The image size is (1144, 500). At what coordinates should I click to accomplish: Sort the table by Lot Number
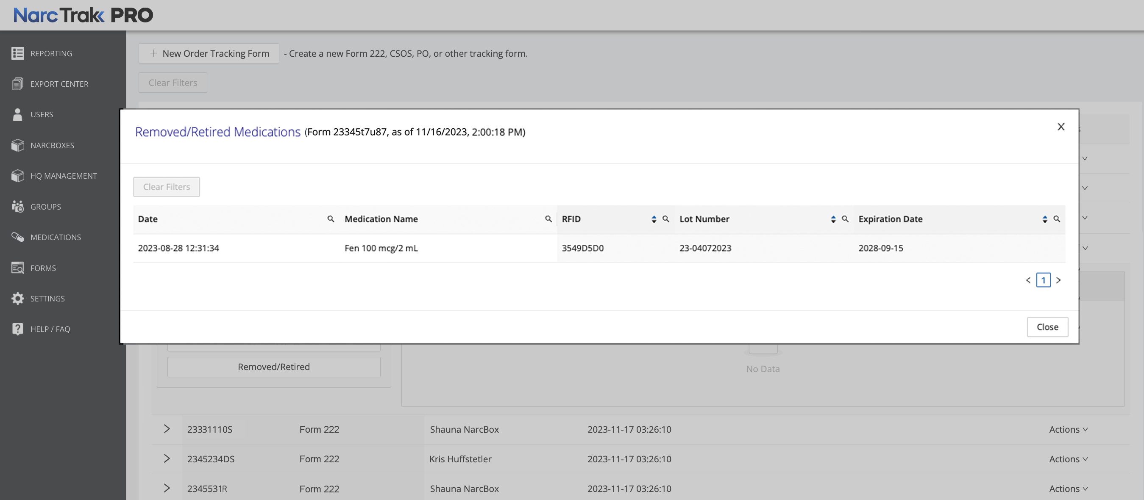click(x=833, y=219)
